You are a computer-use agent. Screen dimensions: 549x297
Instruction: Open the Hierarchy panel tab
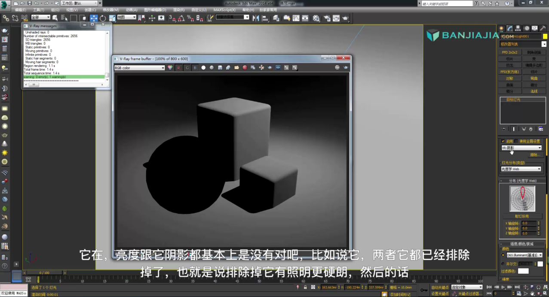(518, 28)
